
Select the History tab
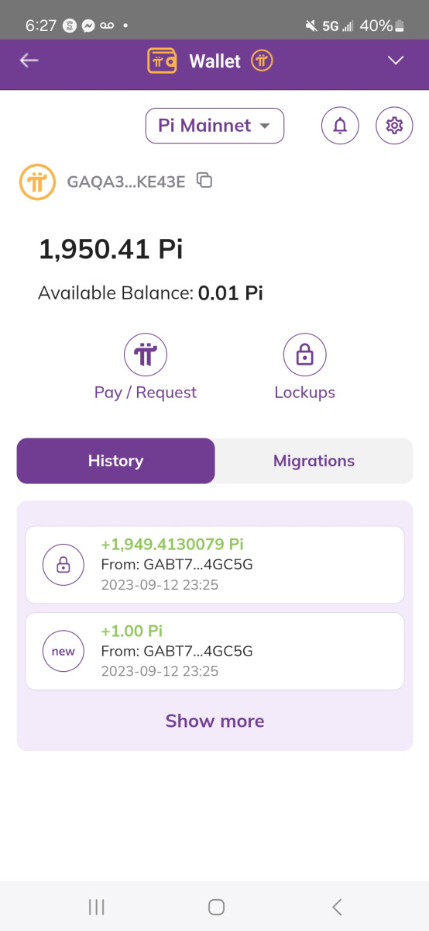[115, 461]
